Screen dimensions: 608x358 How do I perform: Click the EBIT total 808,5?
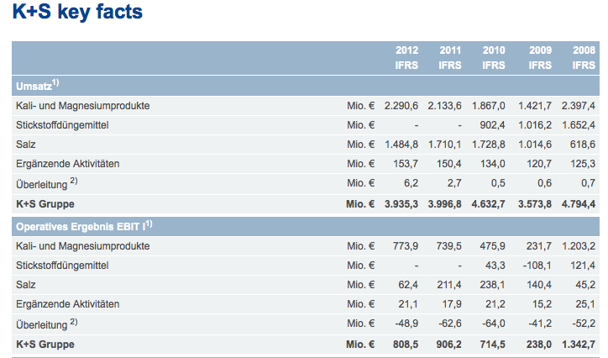pyautogui.click(x=406, y=345)
